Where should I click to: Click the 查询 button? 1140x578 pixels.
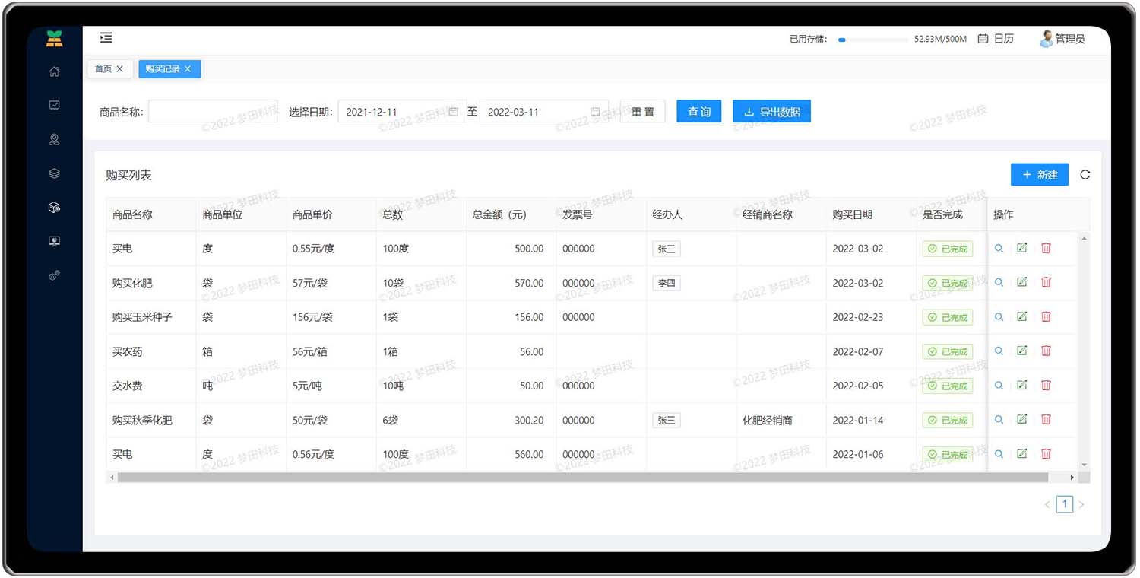pos(698,112)
